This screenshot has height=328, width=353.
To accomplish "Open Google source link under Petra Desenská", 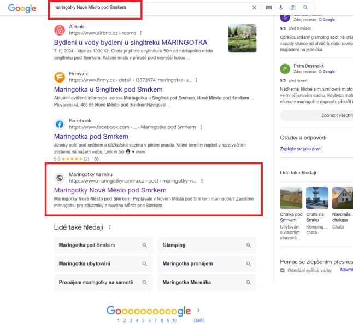I will pyautogui.click(x=327, y=72).
